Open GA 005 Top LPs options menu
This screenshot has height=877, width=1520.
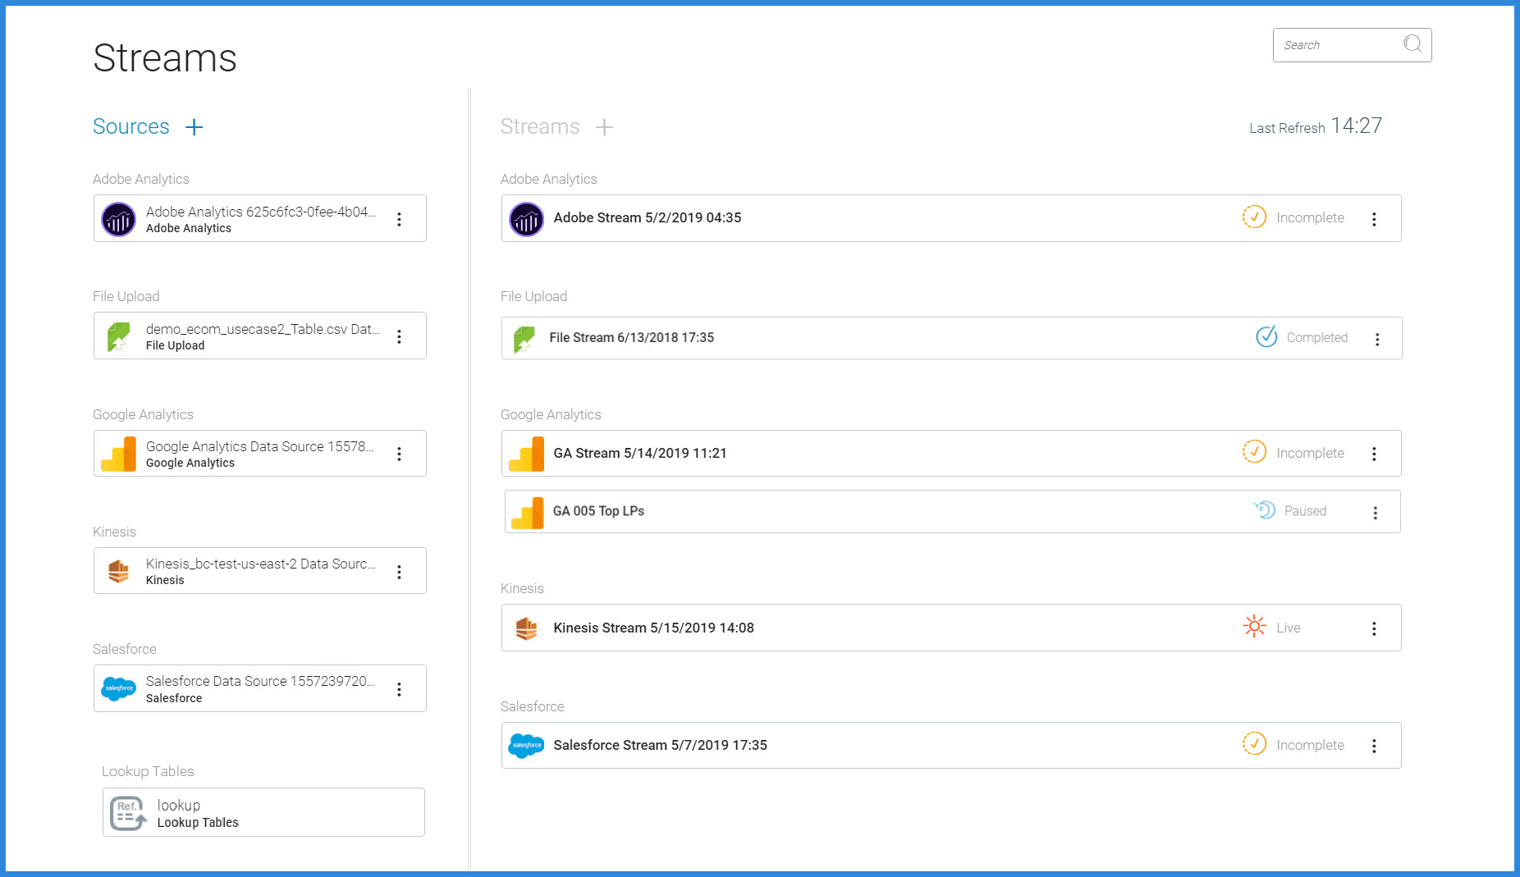point(1376,513)
